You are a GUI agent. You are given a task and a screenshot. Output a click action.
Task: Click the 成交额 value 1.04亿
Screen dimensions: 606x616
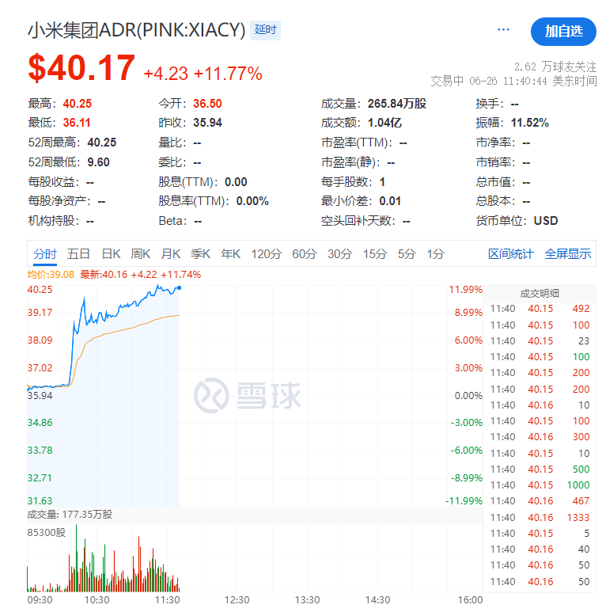tap(384, 123)
